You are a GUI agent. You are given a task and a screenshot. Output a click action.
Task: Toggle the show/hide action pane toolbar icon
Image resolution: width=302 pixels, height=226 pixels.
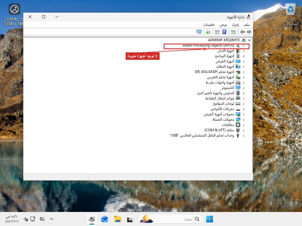(217, 32)
